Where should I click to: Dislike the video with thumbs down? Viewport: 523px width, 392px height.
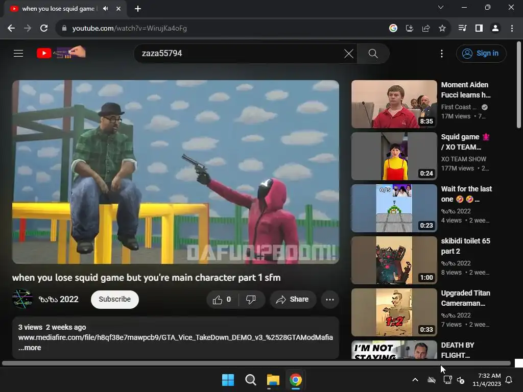pyautogui.click(x=251, y=299)
